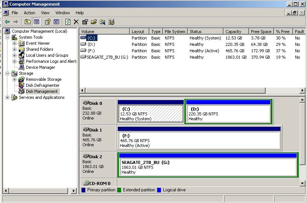Click volume list scrollbar left arrow

coord(82,91)
